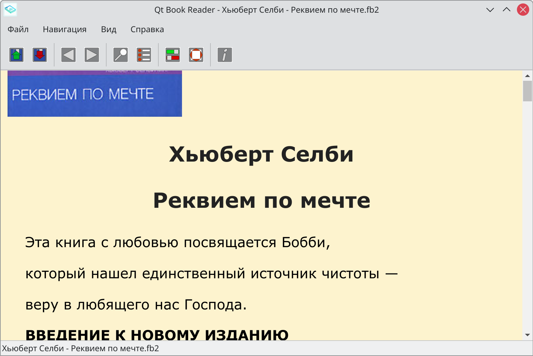Open the Вид menu
533x356 pixels.
coord(109,29)
